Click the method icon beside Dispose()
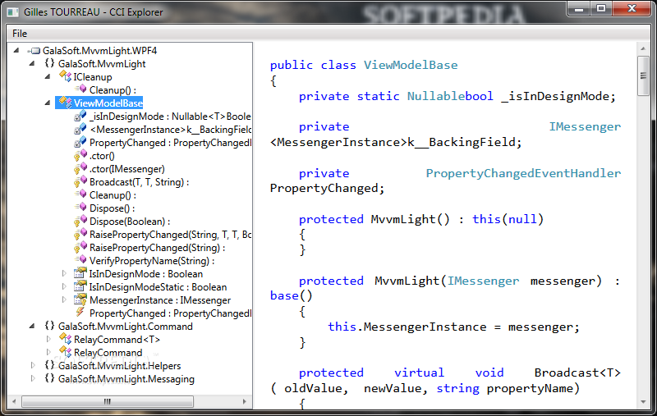The height and width of the screenshot is (416, 657). point(80,207)
